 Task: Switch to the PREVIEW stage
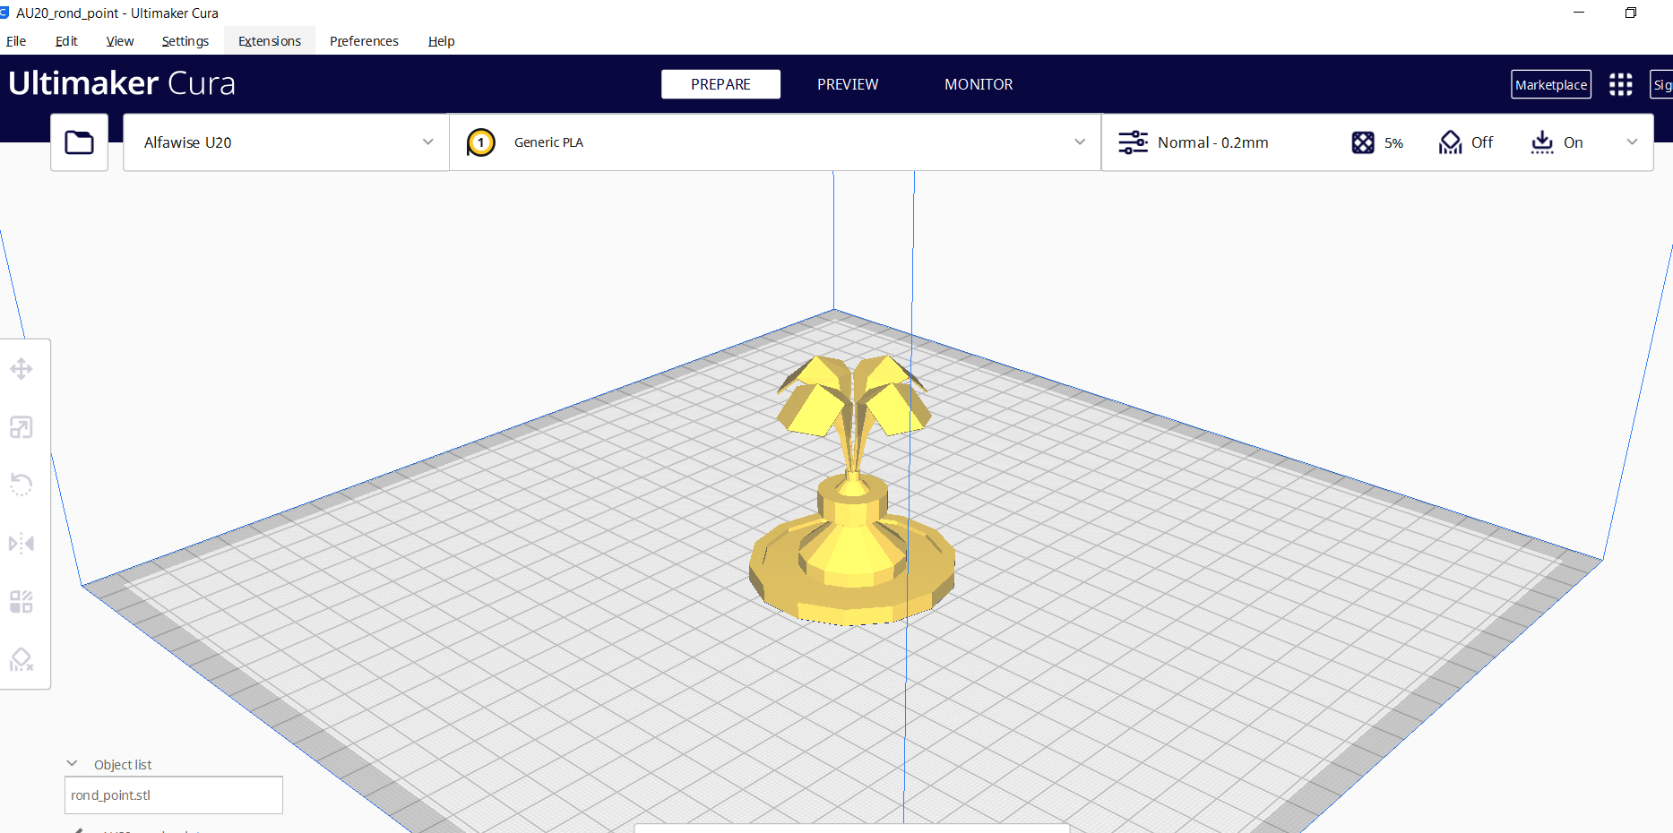click(848, 84)
